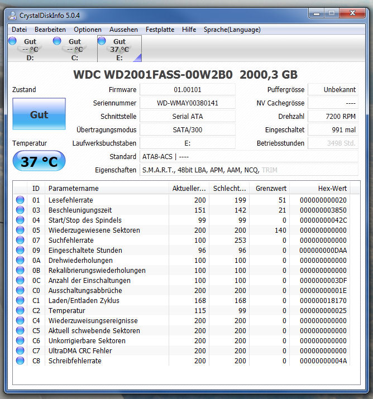The image size is (373, 399).
Task: Select the Lesefehlerrate parameter name
Action: click(70, 200)
